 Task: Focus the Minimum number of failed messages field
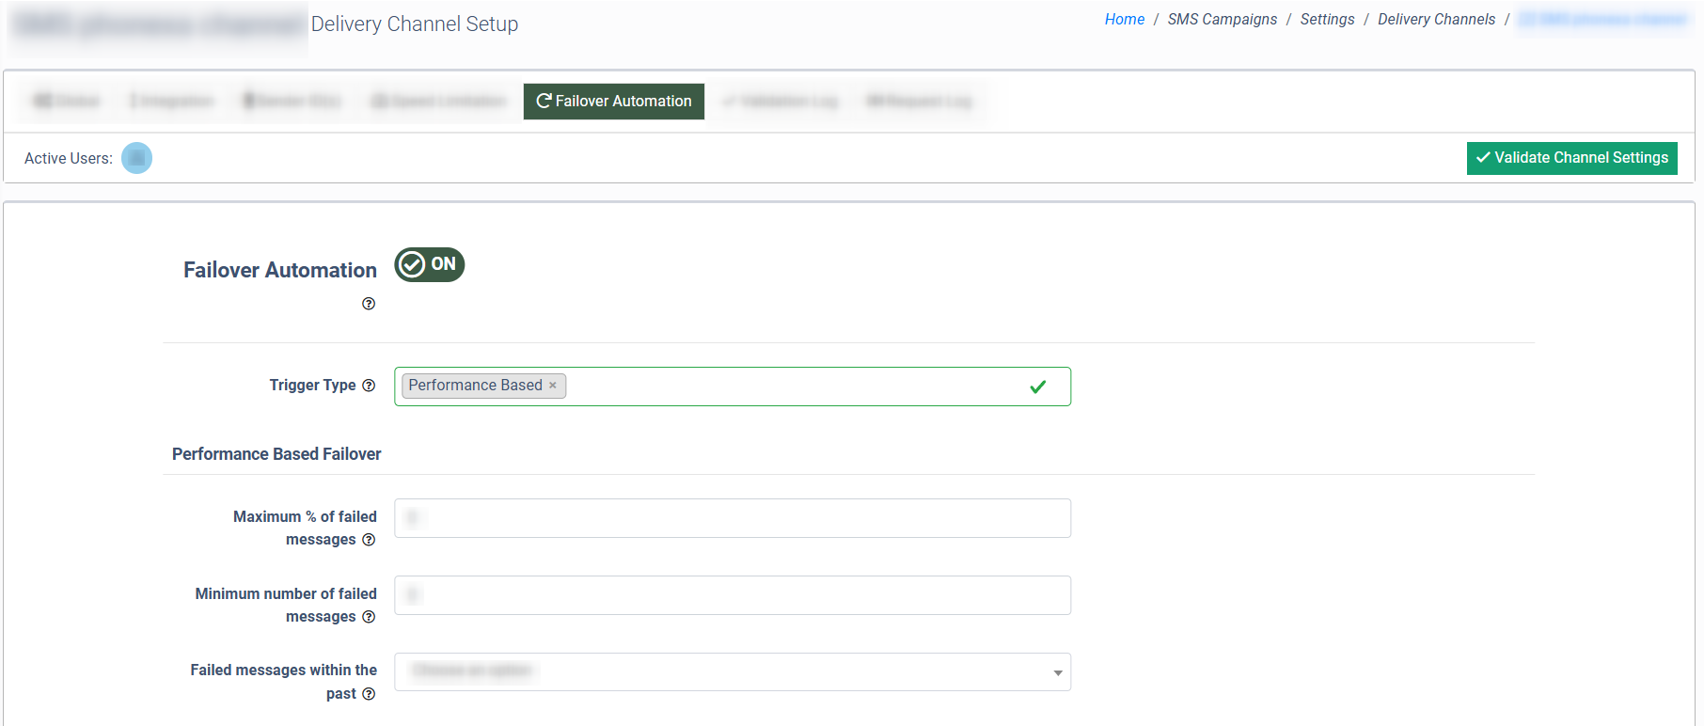click(732, 595)
